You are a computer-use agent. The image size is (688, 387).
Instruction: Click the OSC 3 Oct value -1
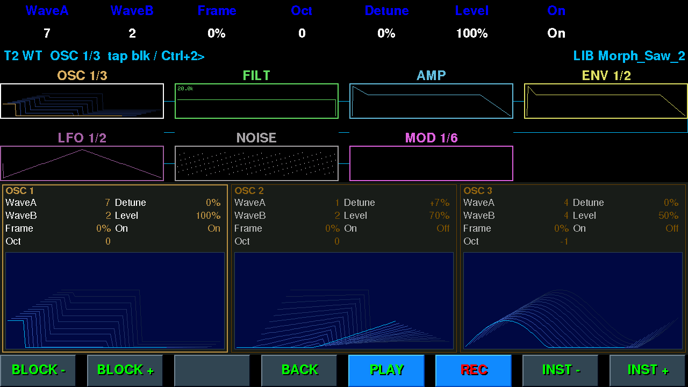point(564,241)
